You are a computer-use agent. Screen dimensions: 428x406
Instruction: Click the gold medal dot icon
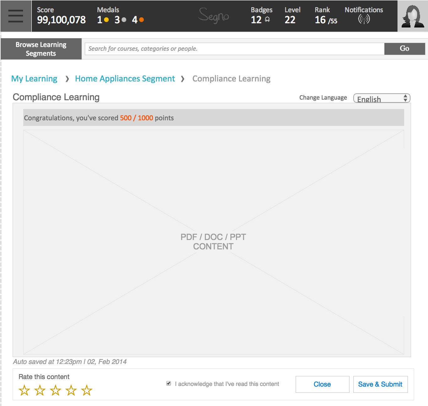pyautogui.click(x=106, y=20)
